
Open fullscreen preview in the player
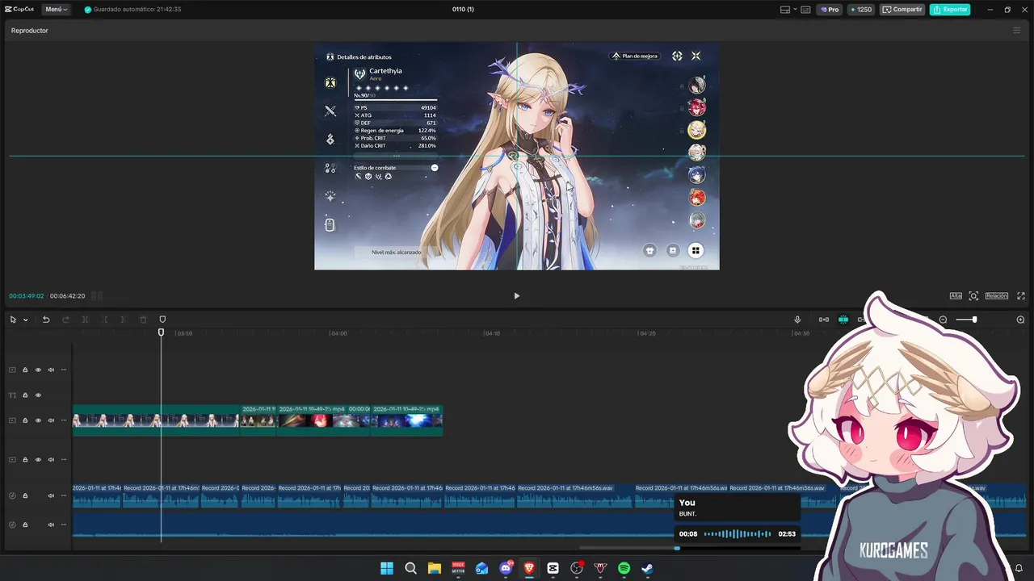pos(1021,296)
